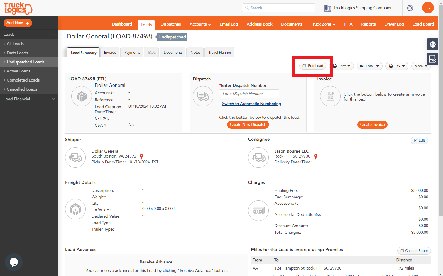Click the envelope icon in the Email button
This screenshot has width=443, height=276.
pyautogui.click(x=362, y=66)
